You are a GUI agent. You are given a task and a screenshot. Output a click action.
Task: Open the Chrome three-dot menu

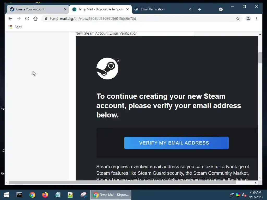click(x=257, y=18)
